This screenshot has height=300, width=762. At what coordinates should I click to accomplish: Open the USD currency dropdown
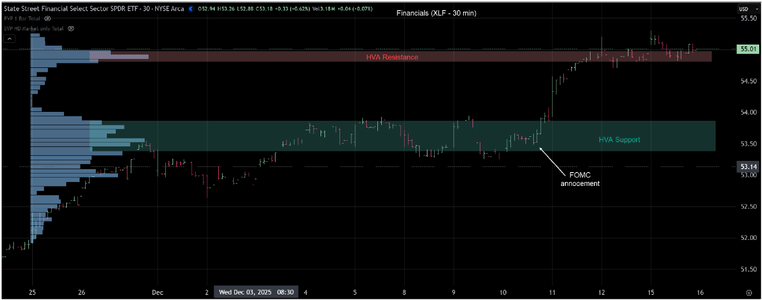coord(743,9)
